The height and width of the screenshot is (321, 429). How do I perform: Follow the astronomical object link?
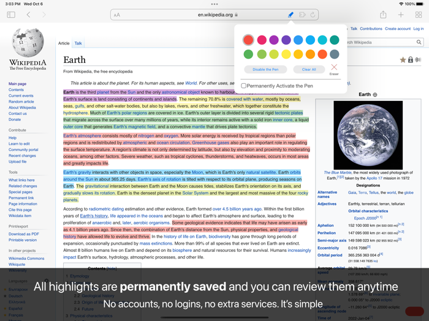(x=181, y=92)
